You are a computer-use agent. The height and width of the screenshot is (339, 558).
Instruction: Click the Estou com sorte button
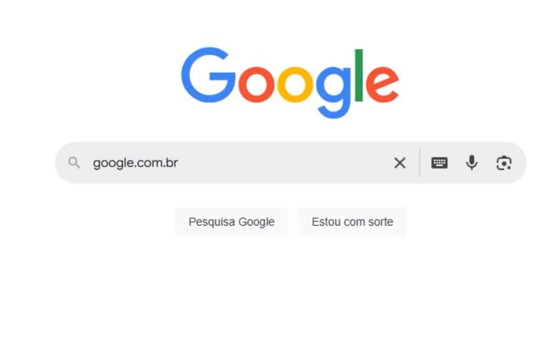coord(352,222)
